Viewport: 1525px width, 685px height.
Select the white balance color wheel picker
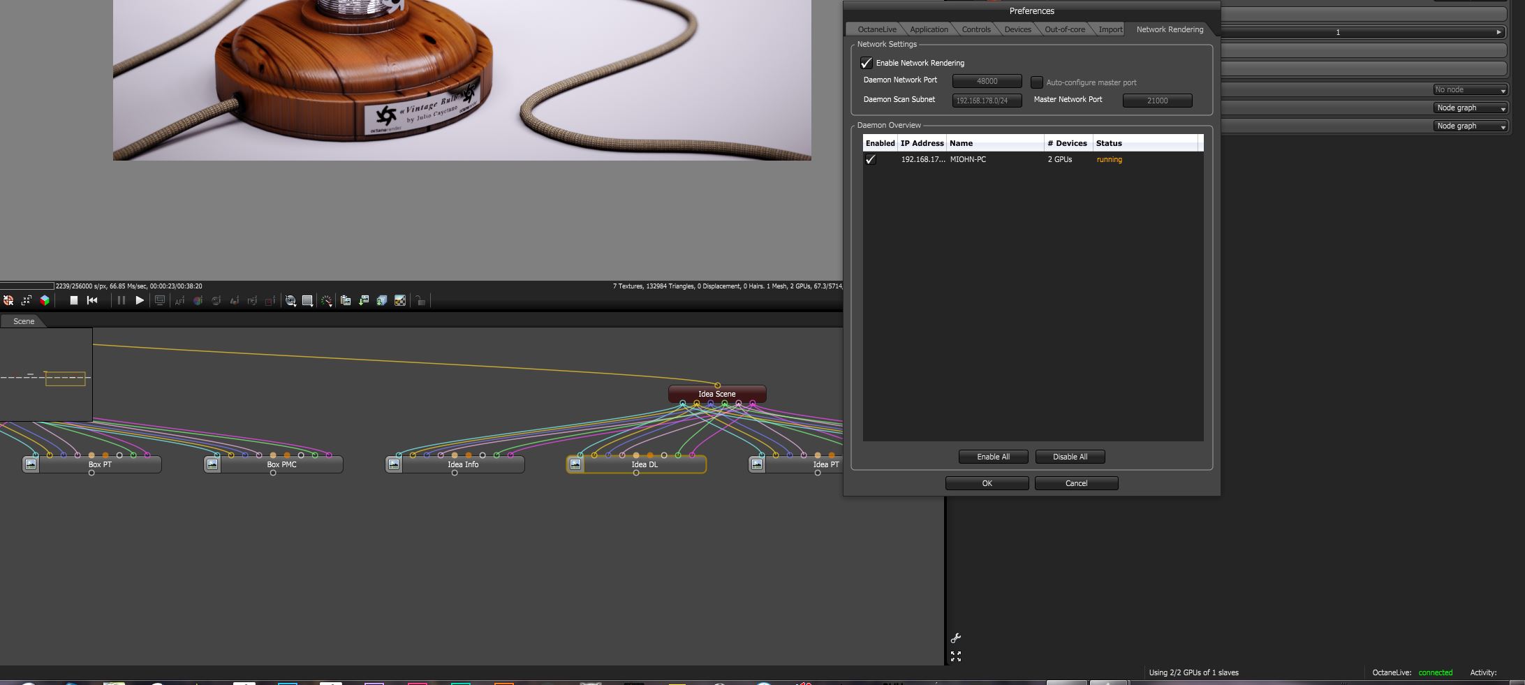coord(198,301)
